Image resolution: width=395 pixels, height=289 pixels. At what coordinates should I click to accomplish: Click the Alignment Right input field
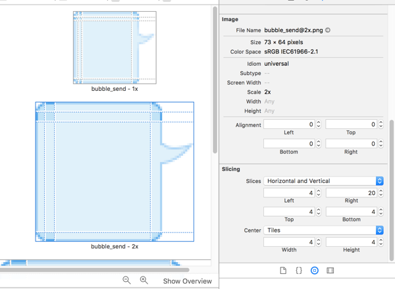click(x=351, y=144)
